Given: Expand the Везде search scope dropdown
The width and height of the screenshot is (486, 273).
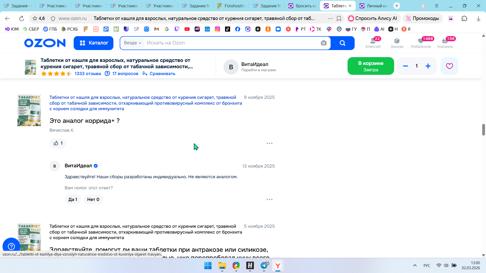Looking at the screenshot, I should pos(133,43).
